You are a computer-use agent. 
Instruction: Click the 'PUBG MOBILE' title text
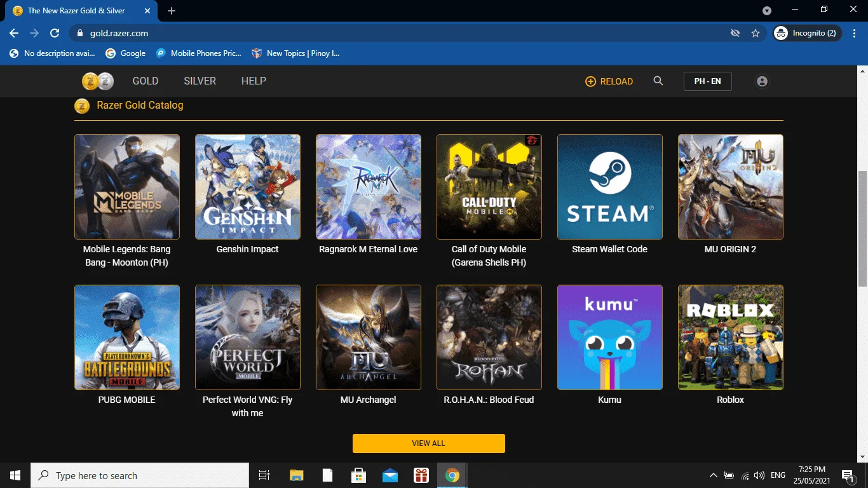(x=127, y=400)
